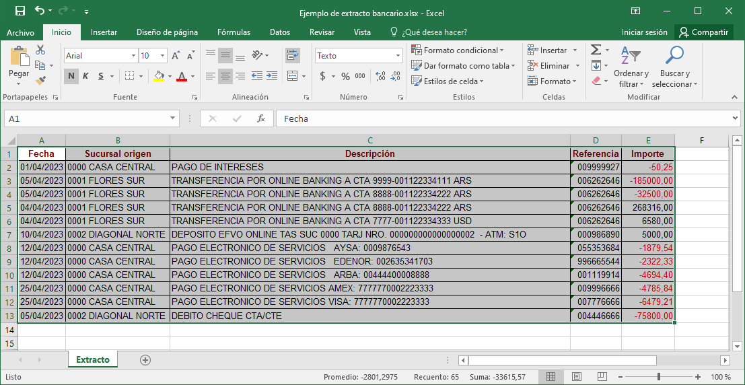
Task: Click the ¿Qué desea hacer? search box
Action: point(429,32)
